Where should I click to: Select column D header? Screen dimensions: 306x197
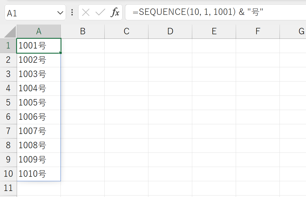pos(170,31)
